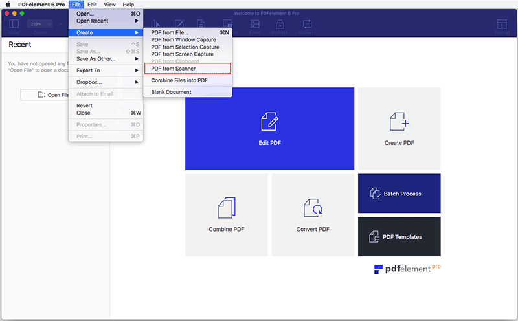
Task: Open the Help menu
Action: tap(128, 5)
